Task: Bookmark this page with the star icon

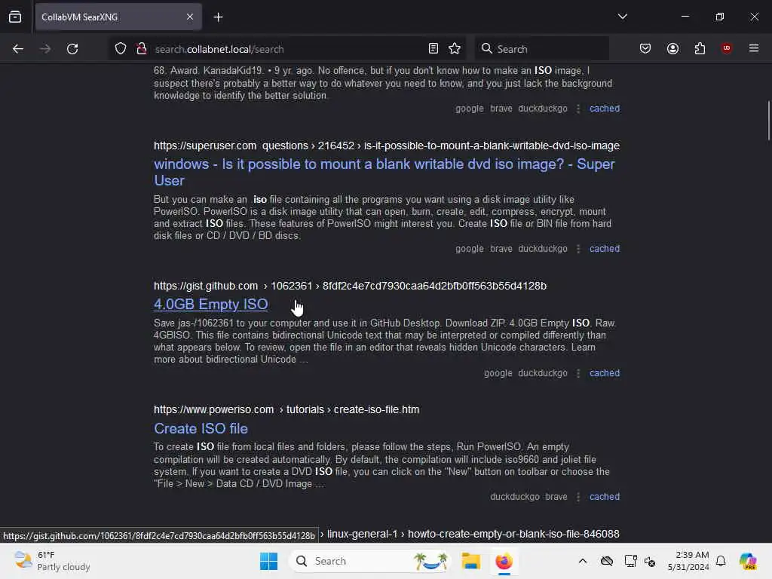Action: click(x=455, y=49)
